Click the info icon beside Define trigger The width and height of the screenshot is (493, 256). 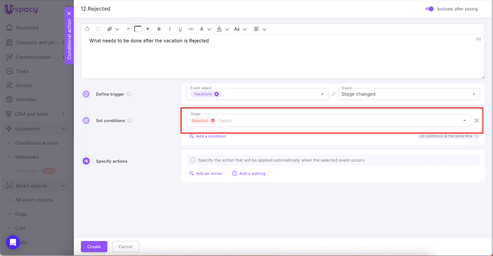pos(129,94)
